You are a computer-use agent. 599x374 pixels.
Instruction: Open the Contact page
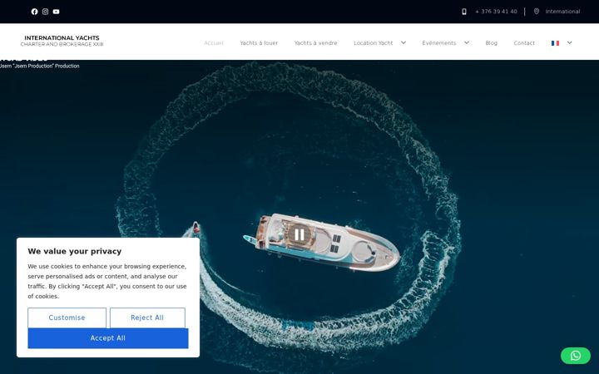coord(524,43)
